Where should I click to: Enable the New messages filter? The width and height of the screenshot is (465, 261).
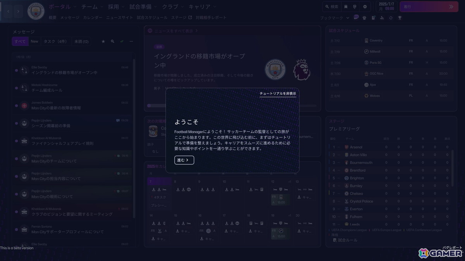(34, 41)
